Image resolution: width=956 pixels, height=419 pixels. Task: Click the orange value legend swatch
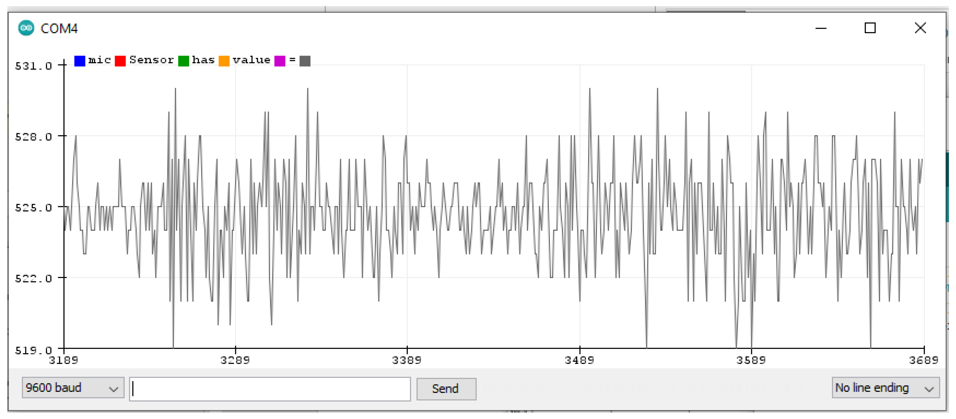pos(224,61)
